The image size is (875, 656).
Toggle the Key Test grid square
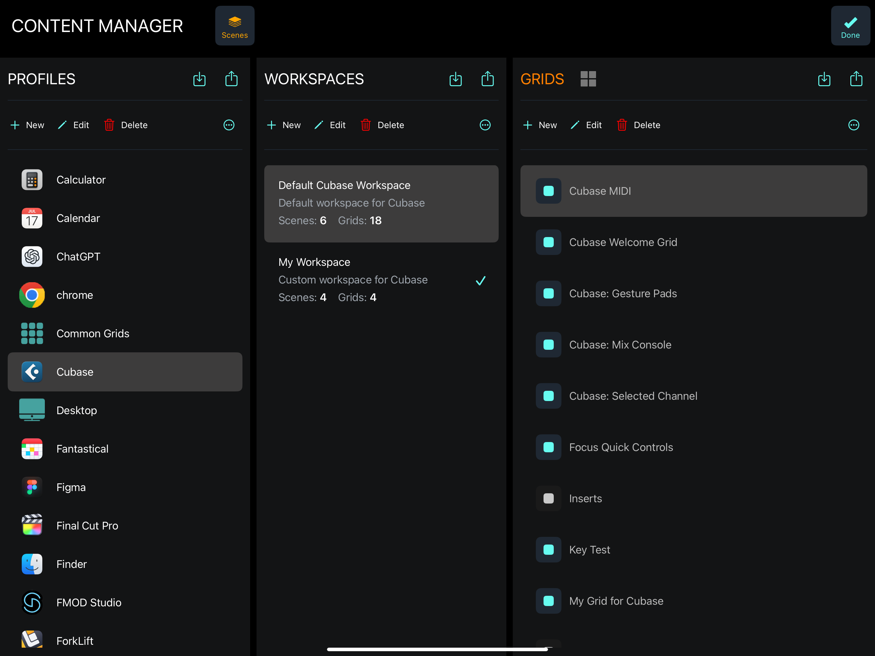click(548, 550)
